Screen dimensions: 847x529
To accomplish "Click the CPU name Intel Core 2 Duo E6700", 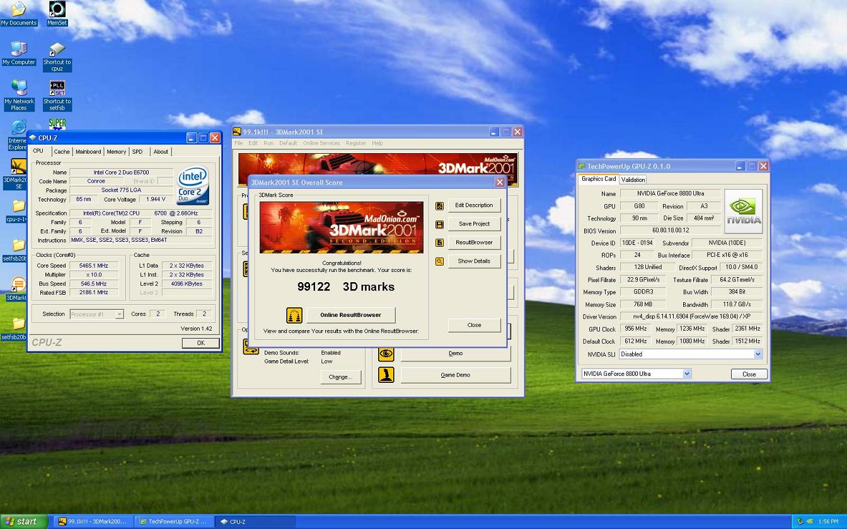I will (122, 172).
